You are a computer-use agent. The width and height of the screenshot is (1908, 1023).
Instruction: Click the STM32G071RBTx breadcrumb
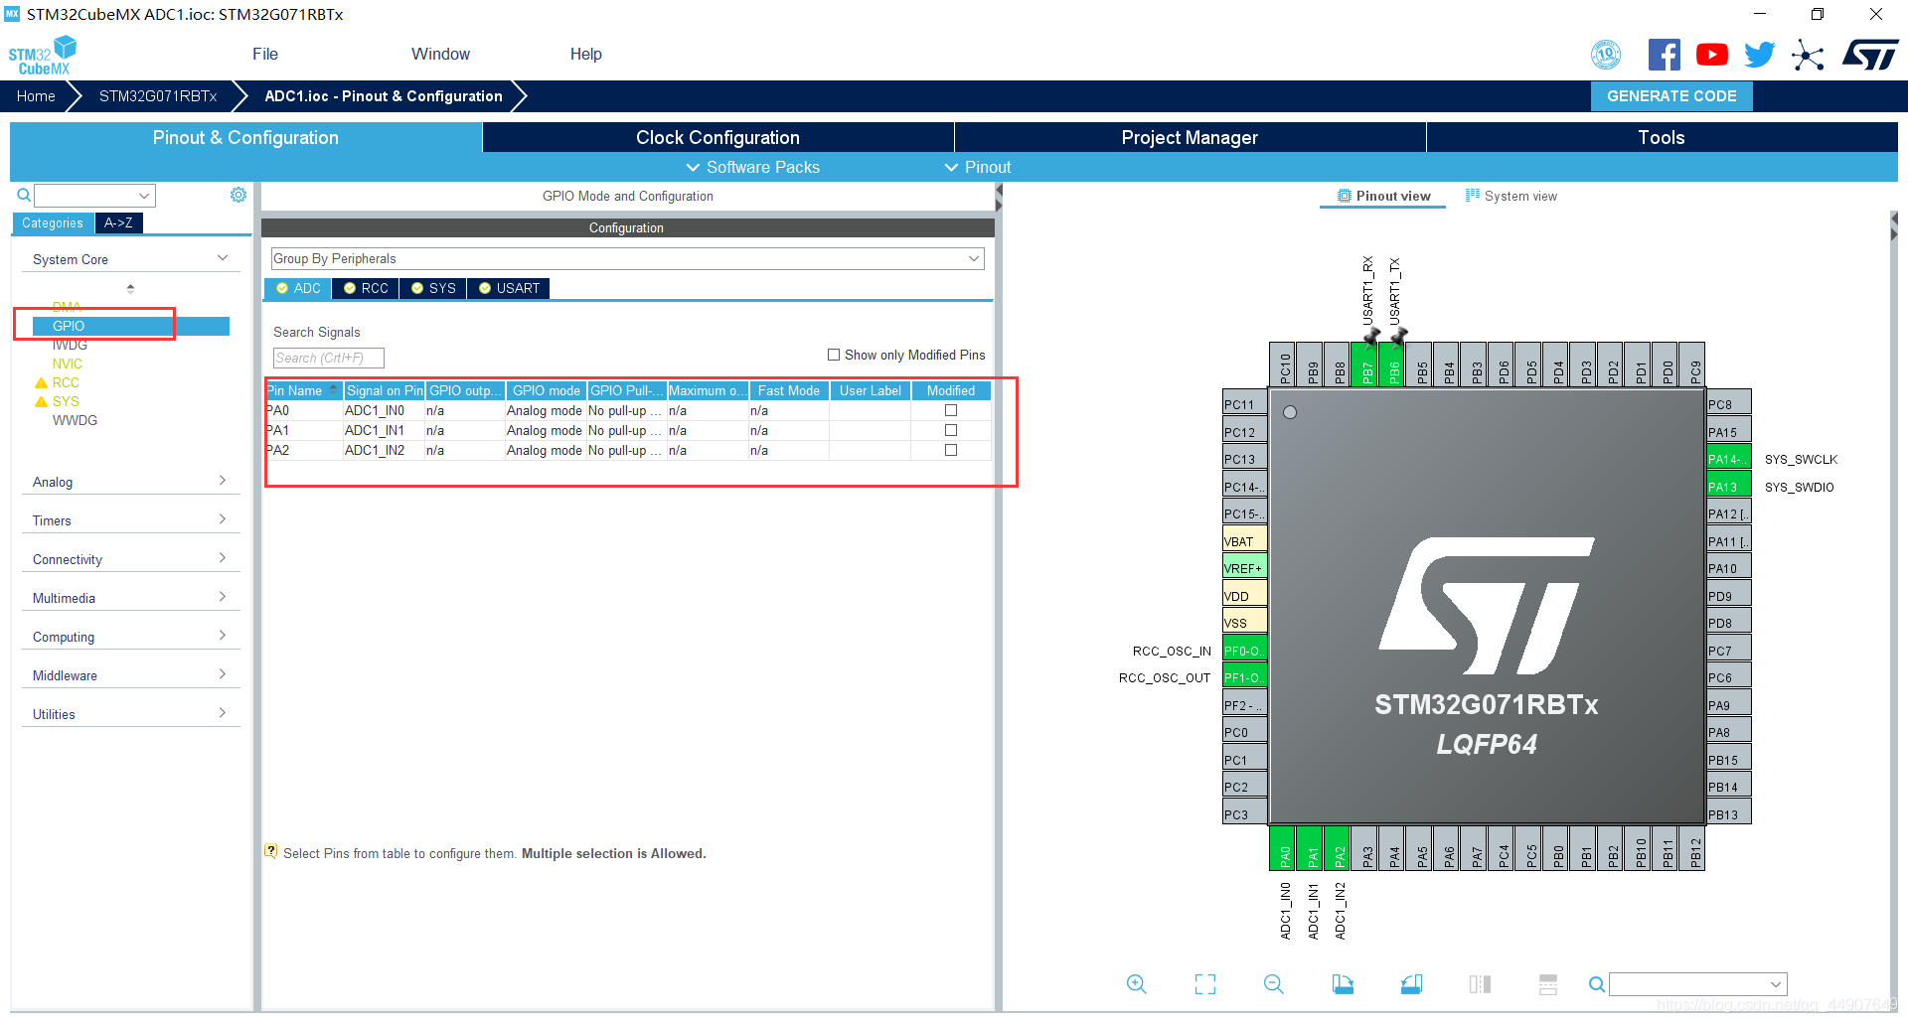point(158,96)
